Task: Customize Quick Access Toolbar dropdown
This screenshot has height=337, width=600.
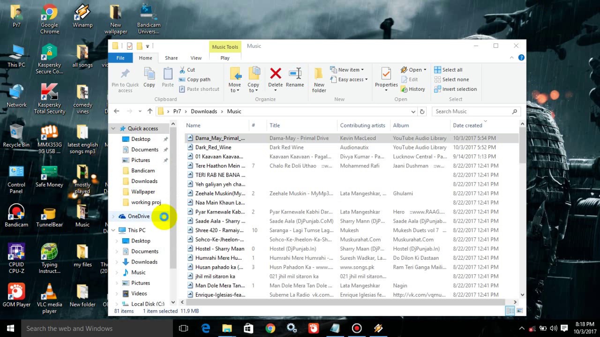Action: pos(147,46)
